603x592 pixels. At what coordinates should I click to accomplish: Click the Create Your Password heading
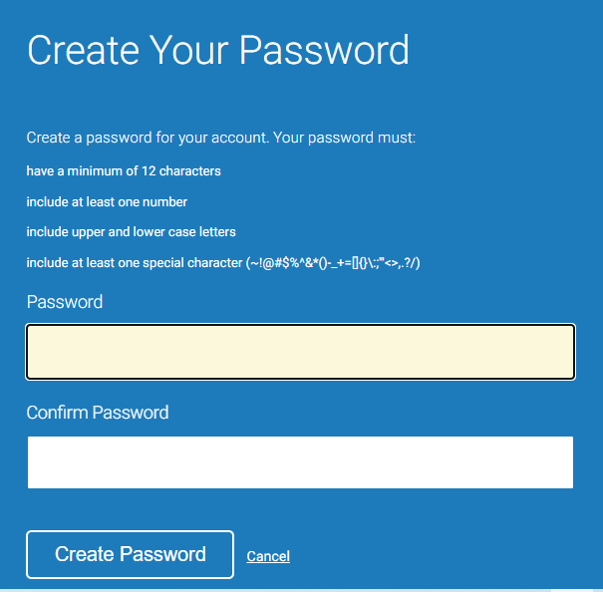point(218,50)
